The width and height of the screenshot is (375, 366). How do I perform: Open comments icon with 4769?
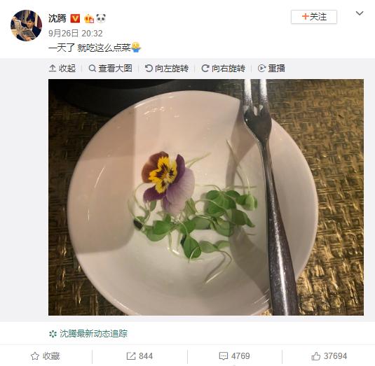point(234,356)
